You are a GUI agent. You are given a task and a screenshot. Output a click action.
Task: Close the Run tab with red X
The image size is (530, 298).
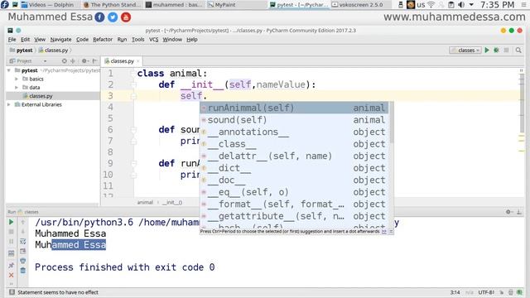click(x=11, y=275)
